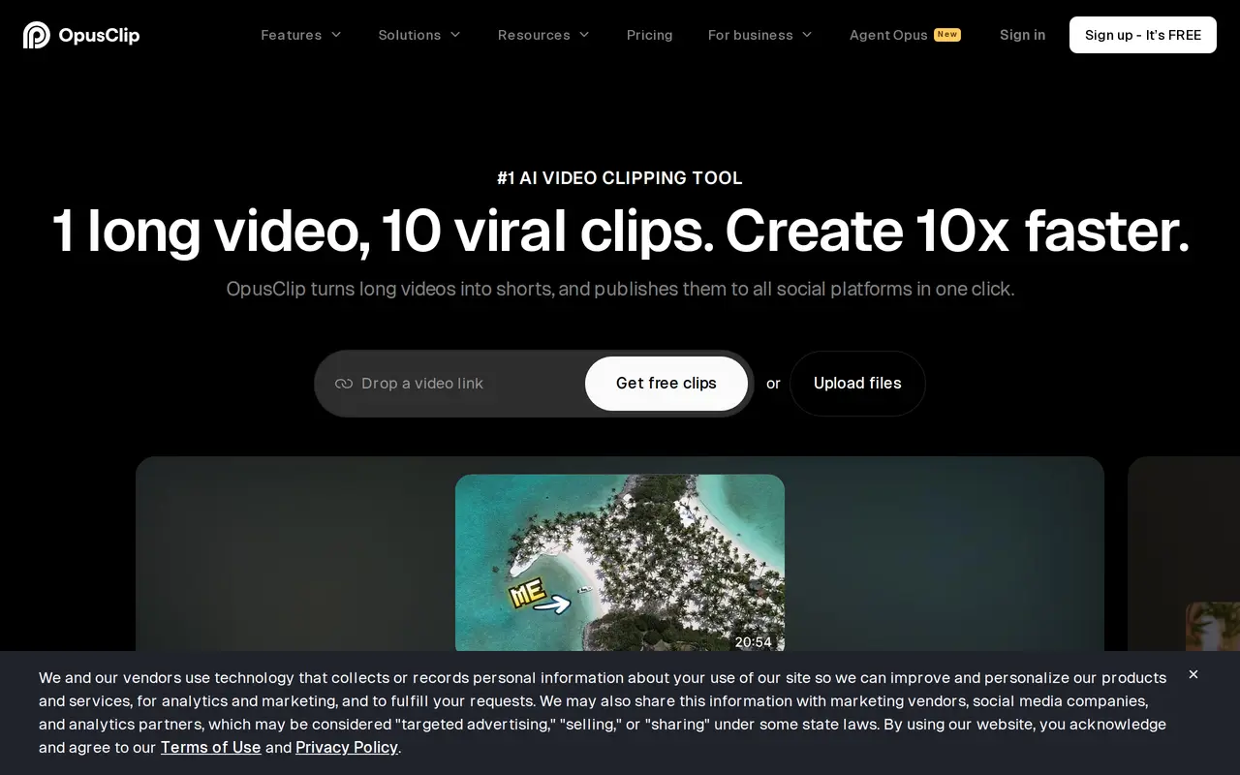Open the Agent Opus link

click(888, 35)
